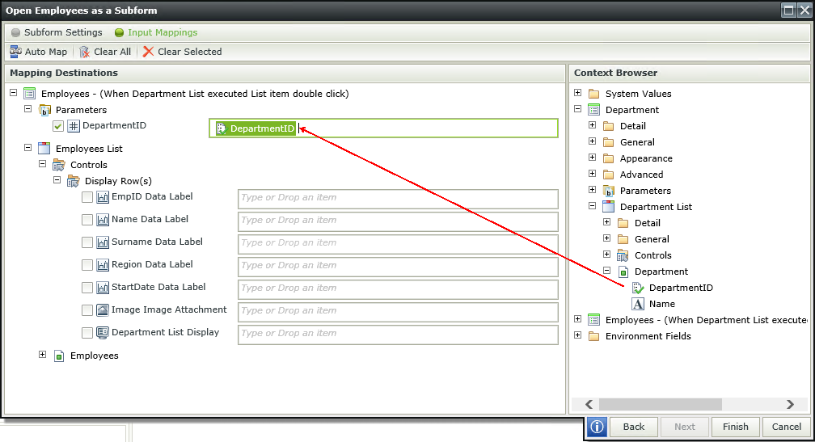Collapse the Employees root node in Mapping Destinations

point(14,93)
